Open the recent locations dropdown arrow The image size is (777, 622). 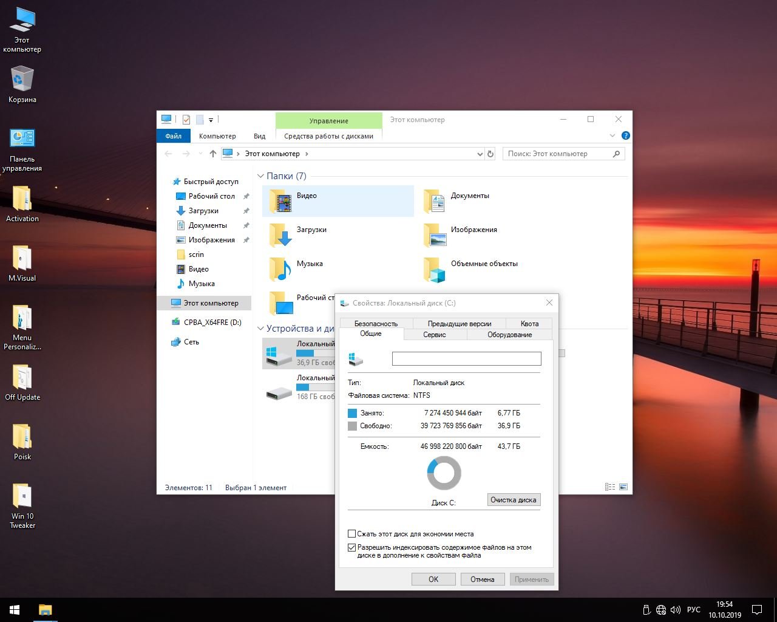(201, 154)
